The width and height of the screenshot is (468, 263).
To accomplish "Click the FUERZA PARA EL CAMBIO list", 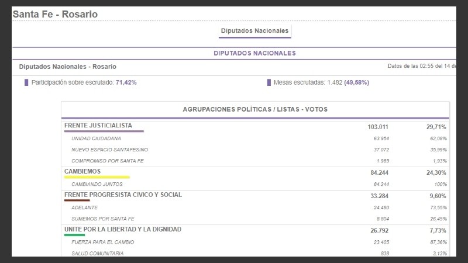I will (x=104, y=241).
